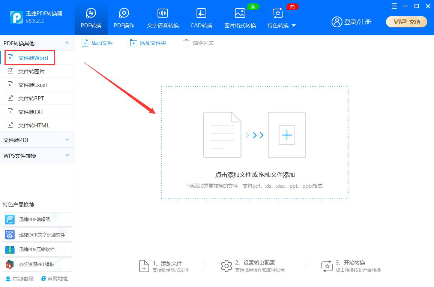Image resolution: width=434 pixels, height=287 pixels.
Task: Click the 迅捷PDF编辑器 product icon
Action: [10, 220]
